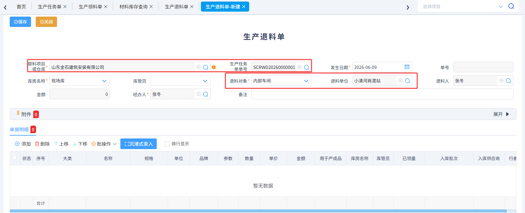
Task: Click the search icon in 原料项目或仓库 field
Action: coord(206,67)
